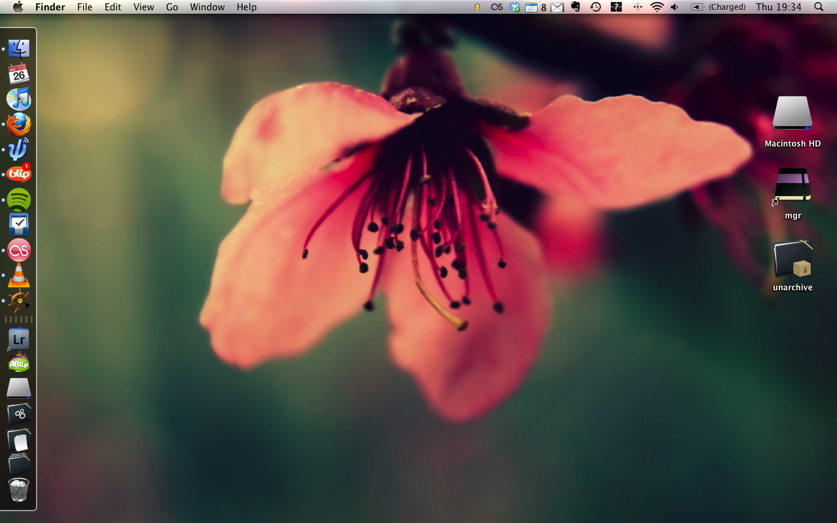Open the Trash in the dock

tap(19, 490)
